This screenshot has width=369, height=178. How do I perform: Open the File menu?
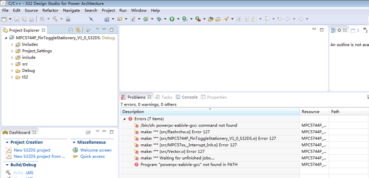point(5,10)
